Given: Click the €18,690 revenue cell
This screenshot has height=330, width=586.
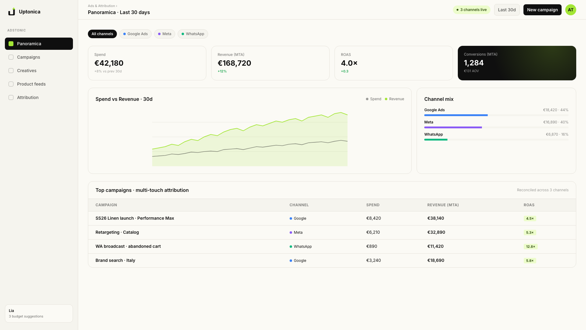Looking at the screenshot, I should (436, 260).
